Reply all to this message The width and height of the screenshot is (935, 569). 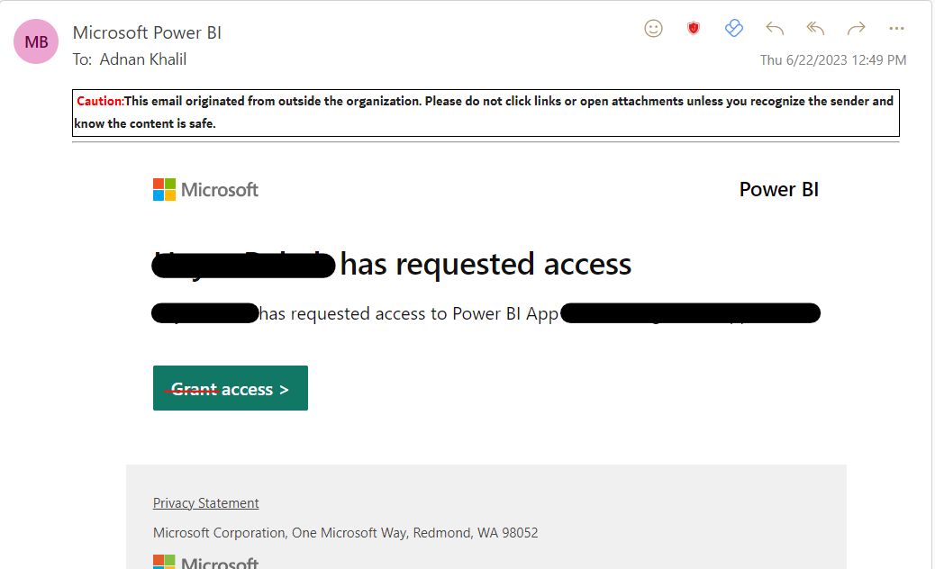[x=815, y=29]
